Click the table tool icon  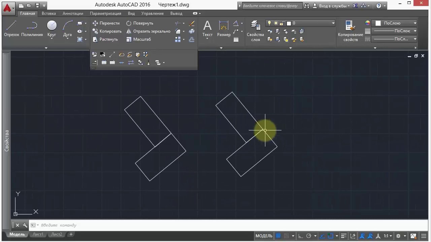[x=236, y=39]
